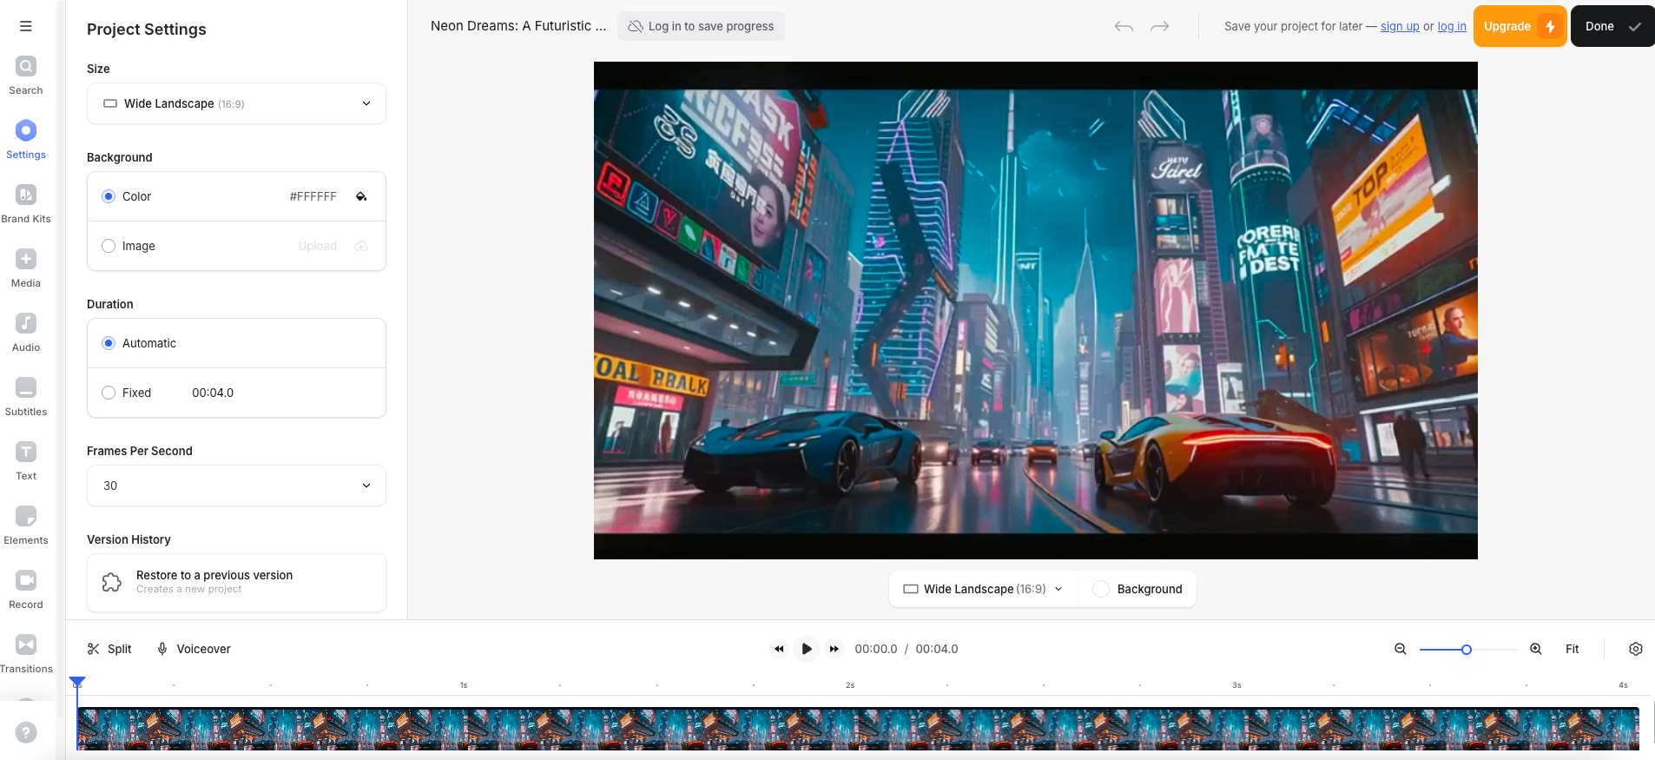Viewport: 1655px width, 760px height.
Task: Open the paint bucket color picker
Action: 361,196
